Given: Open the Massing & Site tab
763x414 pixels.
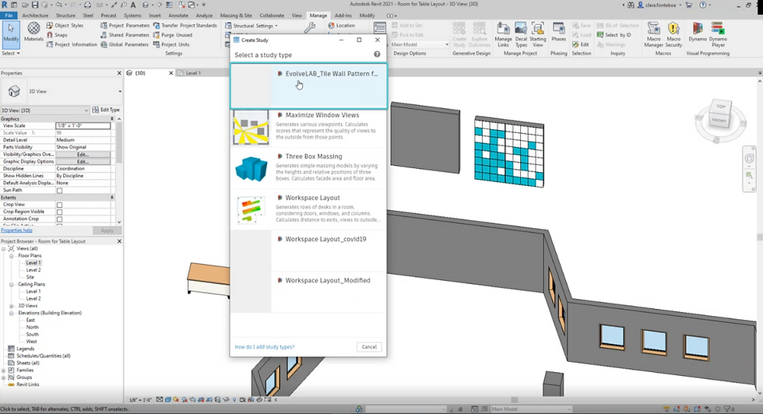Looking at the screenshot, I should tap(236, 16).
